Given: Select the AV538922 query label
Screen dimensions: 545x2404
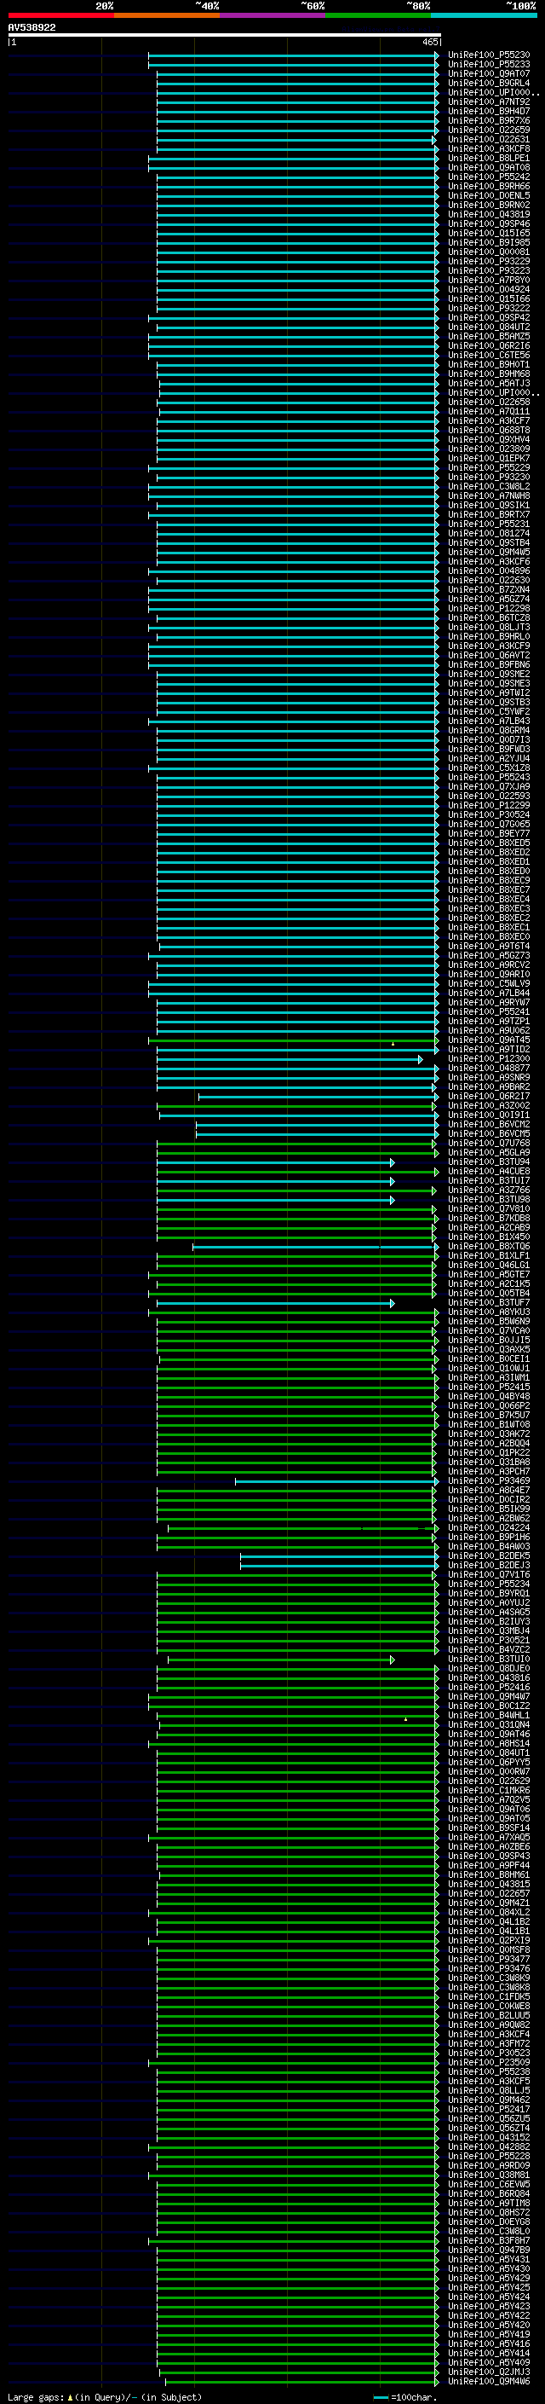Looking at the screenshot, I should 32,28.
